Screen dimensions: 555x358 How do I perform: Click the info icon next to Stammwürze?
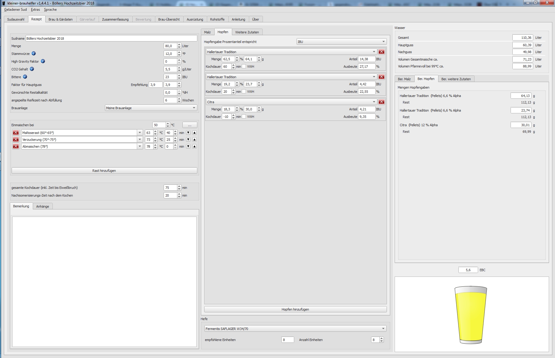coord(34,53)
